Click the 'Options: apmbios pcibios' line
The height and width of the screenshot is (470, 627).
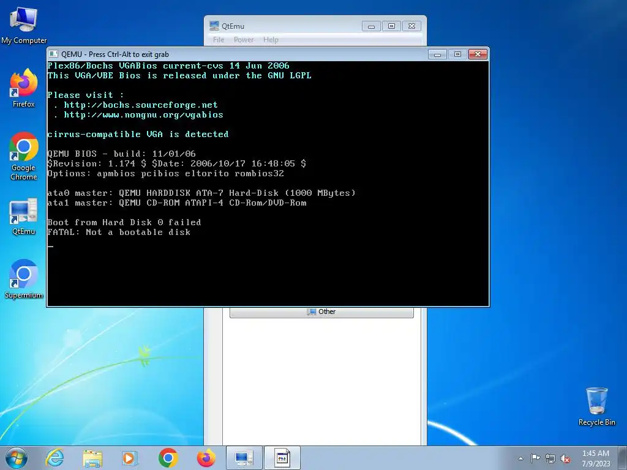(x=165, y=173)
